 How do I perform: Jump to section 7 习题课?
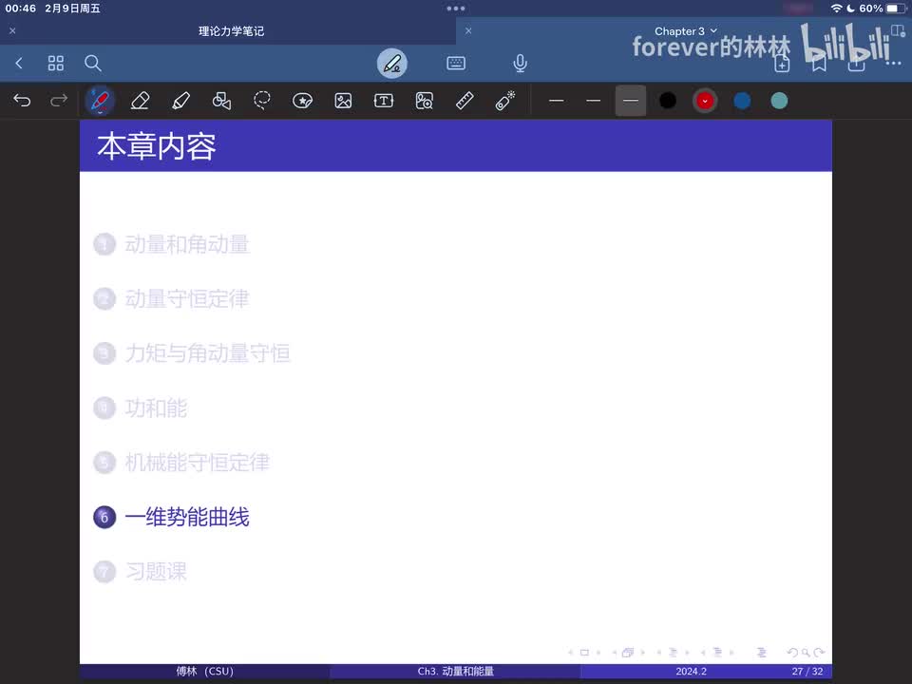pos(156,572)
